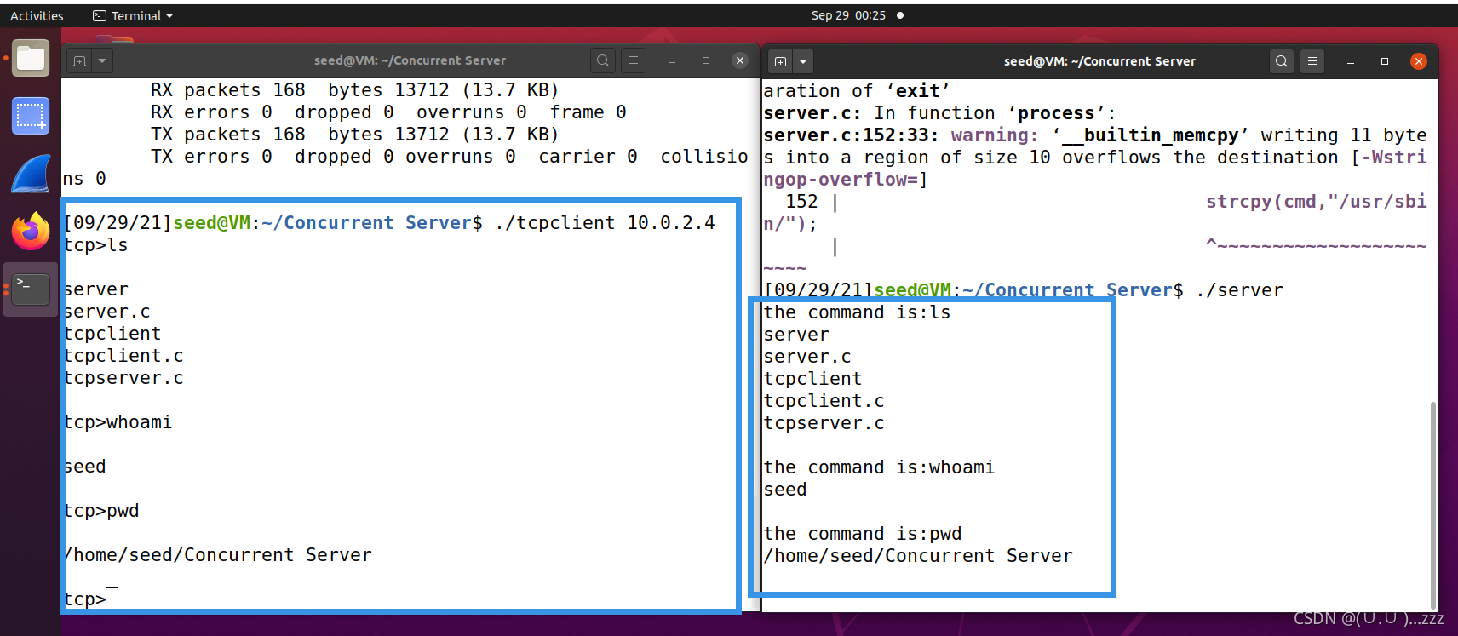1458x636 pixels.
Task: Click 'strcpy(cmd,"/usr/sbi' code text
Action: coord(1317,202)
